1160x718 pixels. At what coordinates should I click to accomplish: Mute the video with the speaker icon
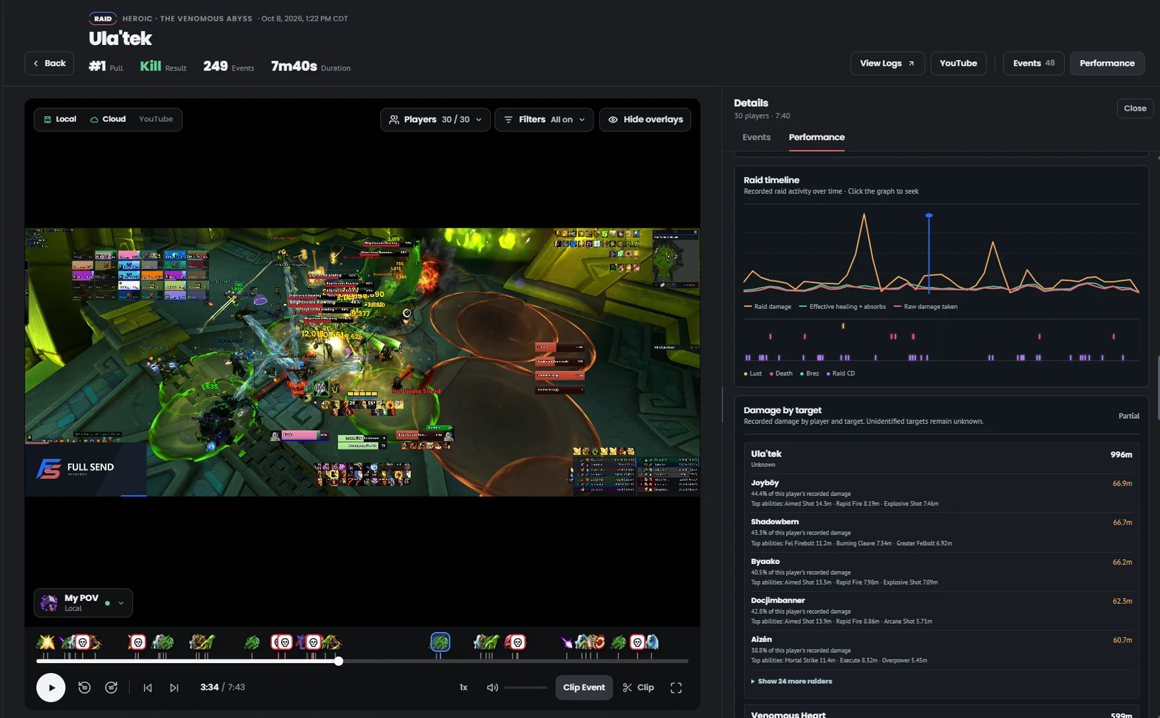click(x=492, y=687)
